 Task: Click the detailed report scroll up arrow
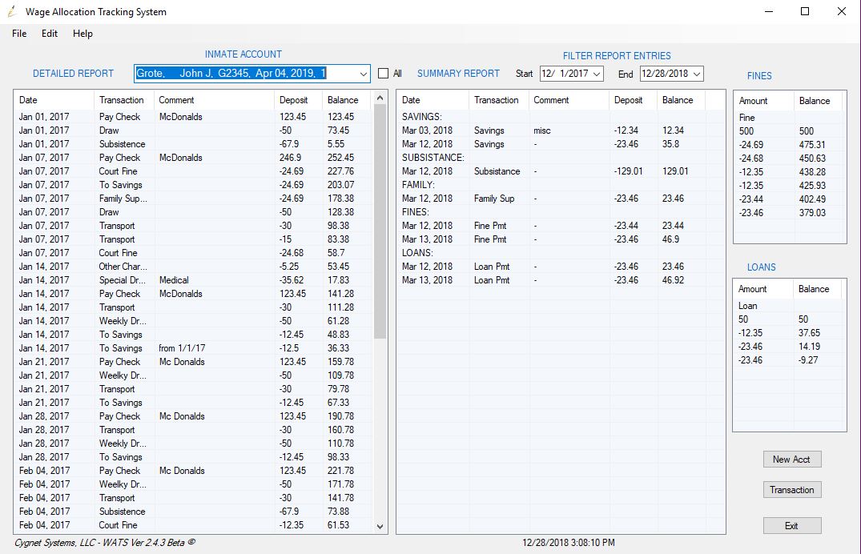(x=380, y=100)
